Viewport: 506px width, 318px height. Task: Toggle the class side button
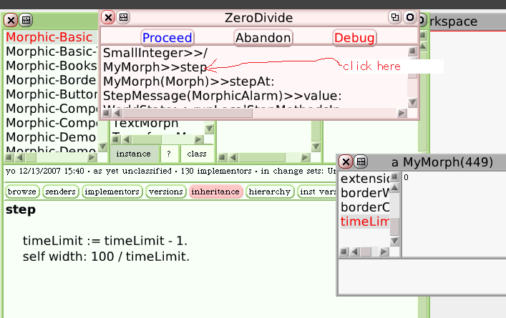[197, 154]
